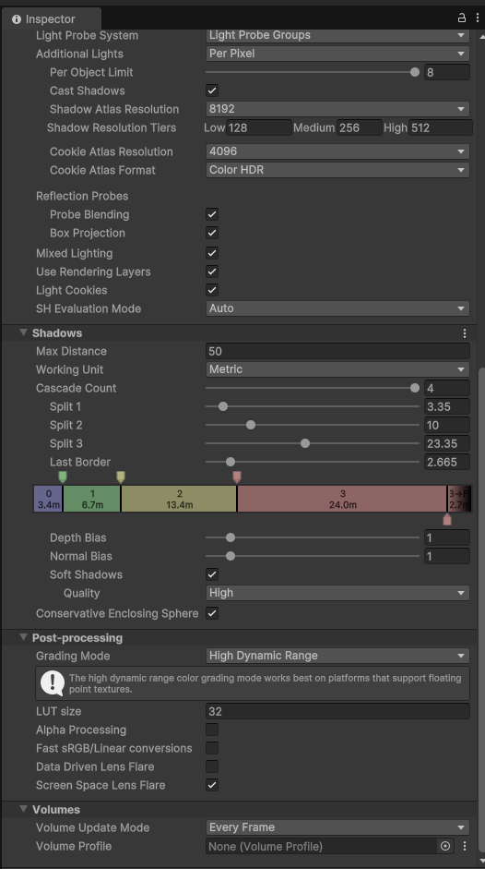The image size is (485, 869).
Task: Select cascade 2 olive segment
Action: pyautogui.click(x=180, y=499)
